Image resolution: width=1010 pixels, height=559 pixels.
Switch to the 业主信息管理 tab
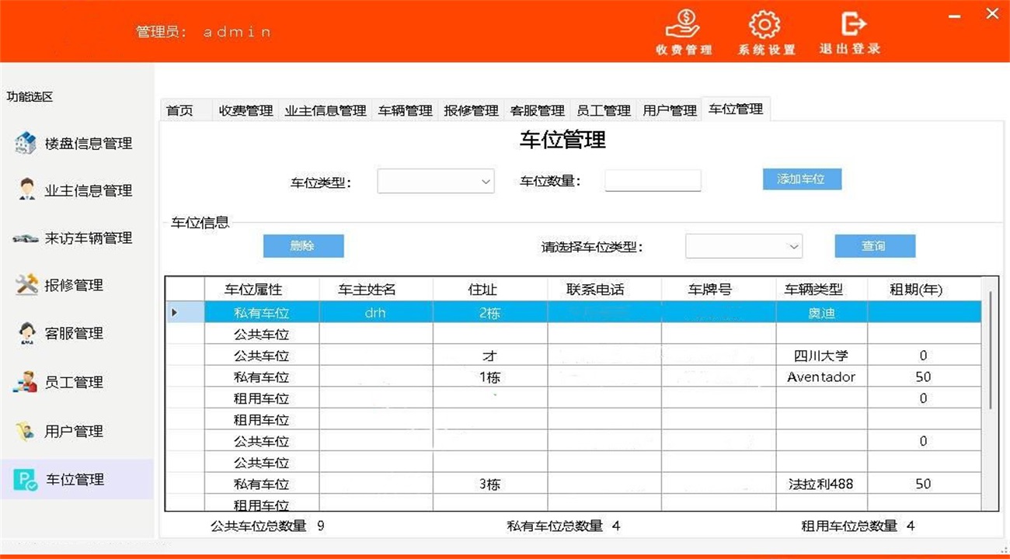pos(325,110)
